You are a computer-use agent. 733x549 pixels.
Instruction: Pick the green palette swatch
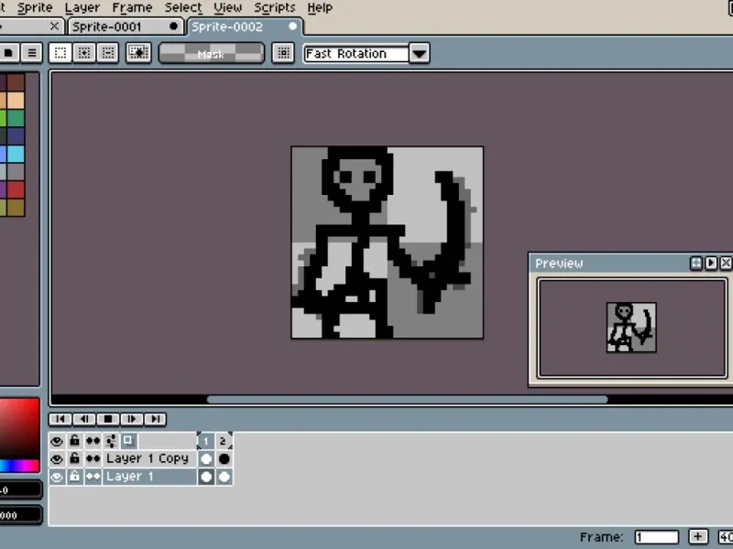point(16,118)
